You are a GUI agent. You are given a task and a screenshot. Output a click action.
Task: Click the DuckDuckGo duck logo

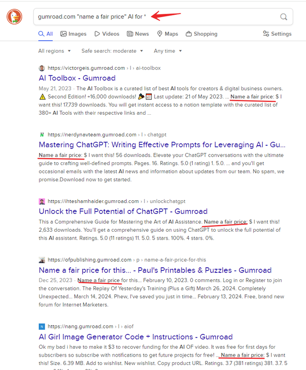point(14,17)
